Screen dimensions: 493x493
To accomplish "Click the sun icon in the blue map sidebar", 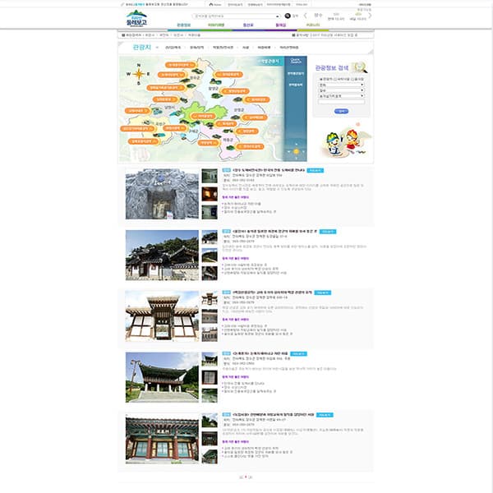I will tap(296, 151).
